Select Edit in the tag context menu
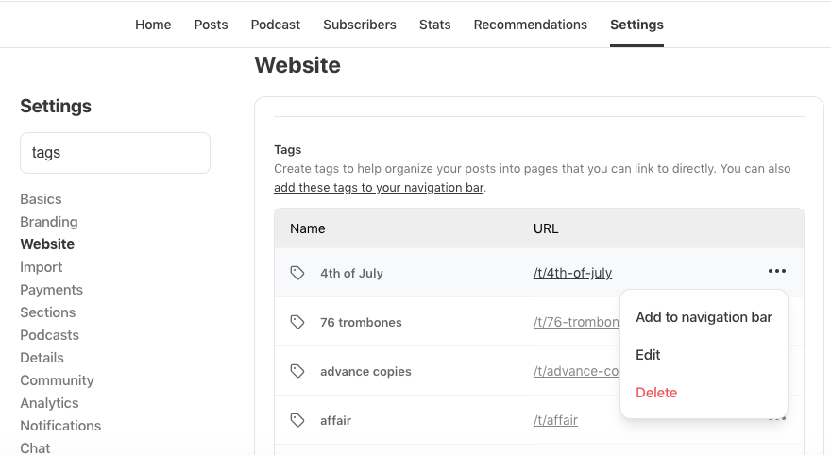The width and height of the screenshot is (831, 455). tap(648, 355)
